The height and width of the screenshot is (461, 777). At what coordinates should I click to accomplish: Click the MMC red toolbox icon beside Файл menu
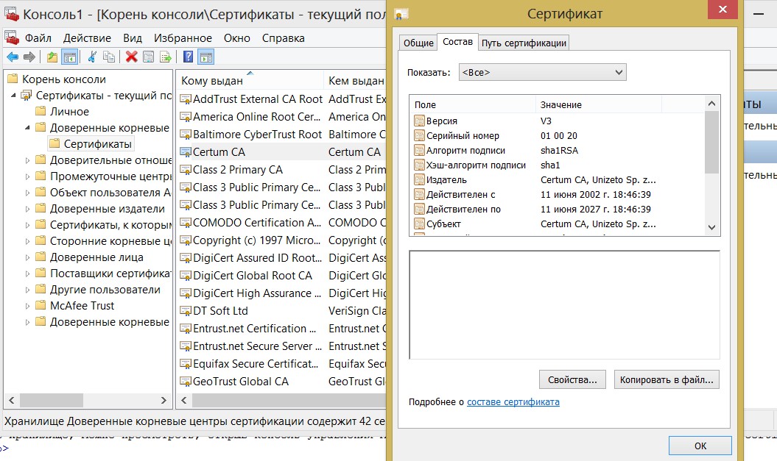click(x=11, y=38)
